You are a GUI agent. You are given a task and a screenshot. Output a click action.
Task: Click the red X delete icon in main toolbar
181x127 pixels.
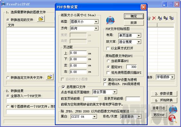[154, 18]
